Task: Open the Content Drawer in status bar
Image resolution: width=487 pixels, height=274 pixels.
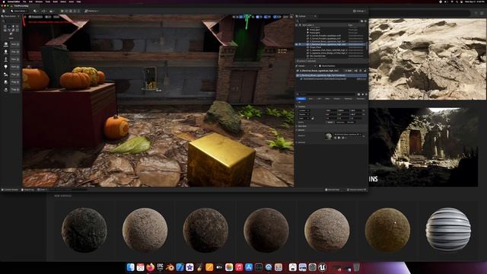Action: pos(10,190)
